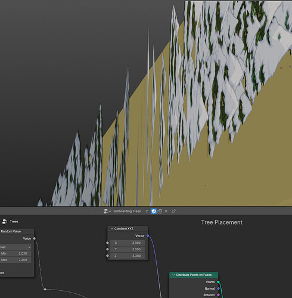Click the Vector output socket

[x=148, y=235]
